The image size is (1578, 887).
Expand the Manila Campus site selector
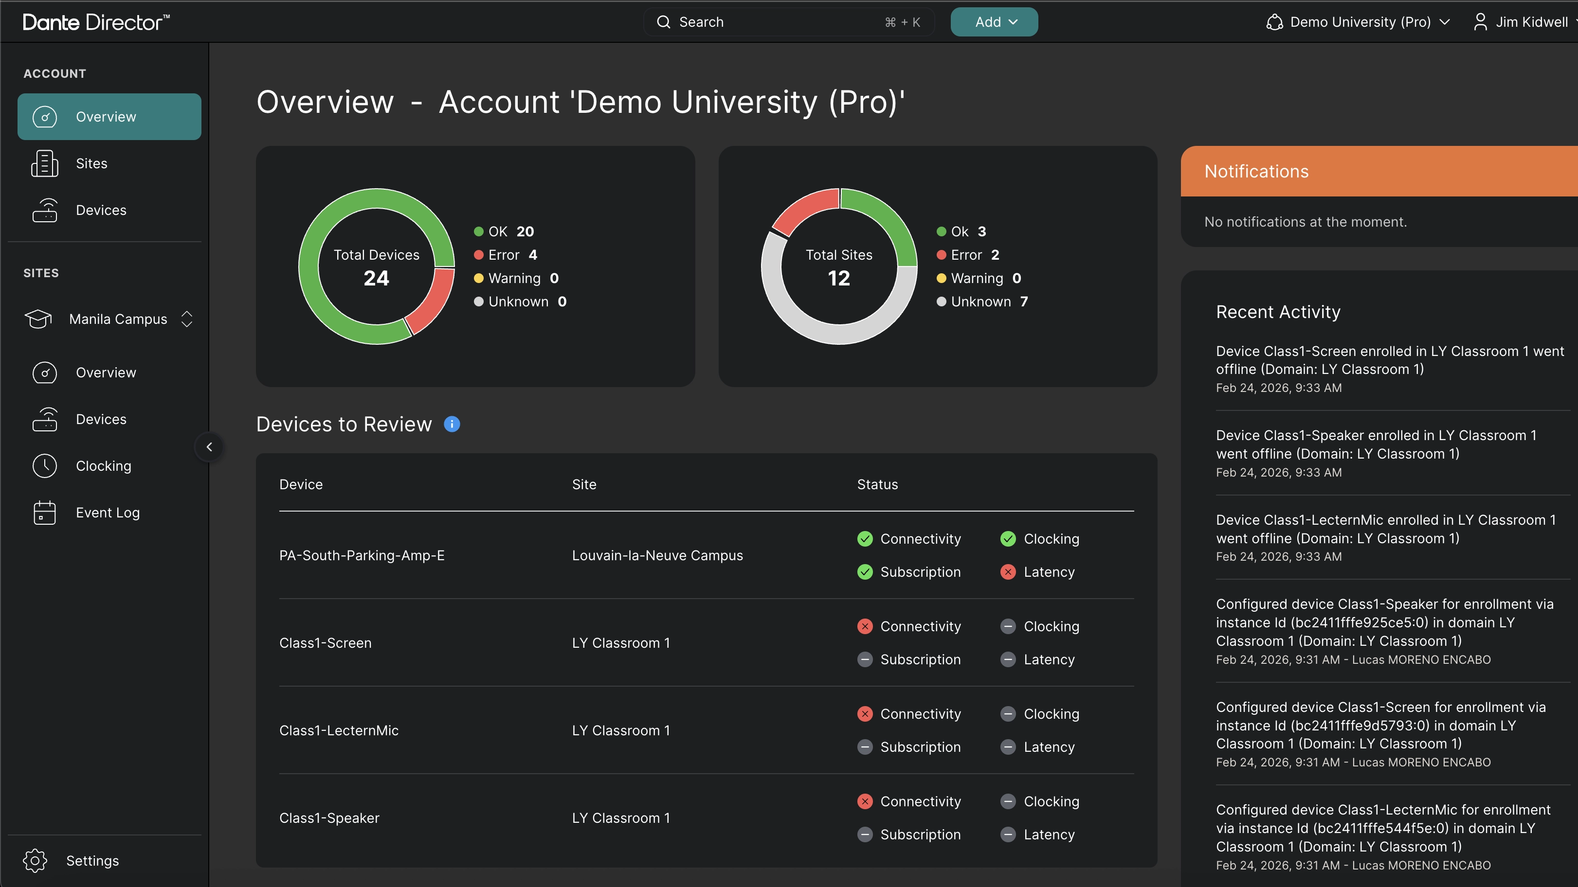coord(187,319)
